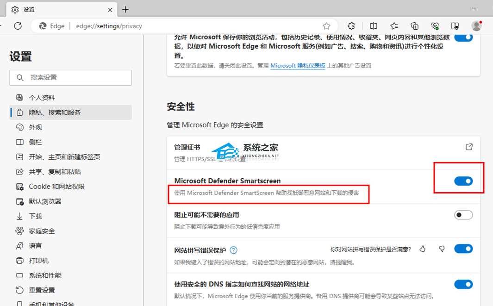
Task: Toggle the personalization switch at the top
Action: (463, 37)
